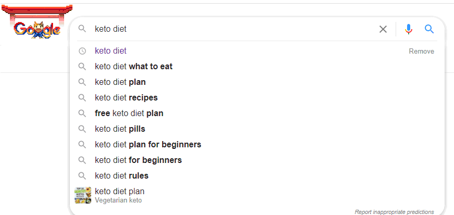The height and width of the screenshot is (215, 454).
Task: Open the Vegetarian keto thumbnail image
Action: 83,195
